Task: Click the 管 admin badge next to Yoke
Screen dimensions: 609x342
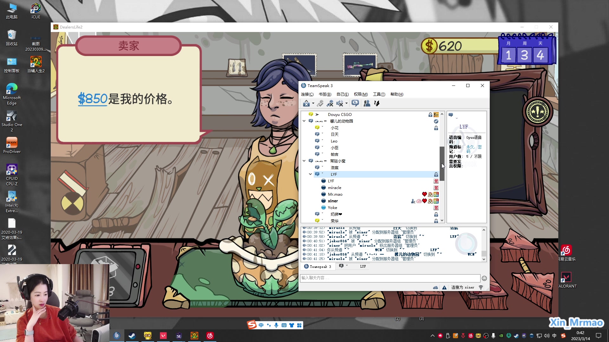Action: tap(436, 208)
